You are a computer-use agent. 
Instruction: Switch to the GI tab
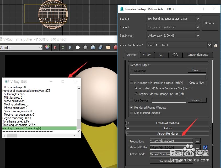(161, 55)
